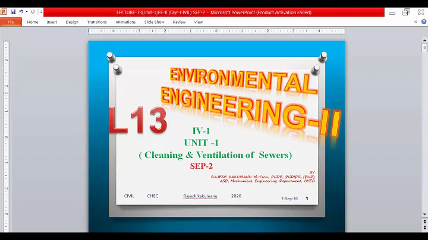The image size is (428, 240).
Task: Click the 2020 footer text
Action: [236, 196]
